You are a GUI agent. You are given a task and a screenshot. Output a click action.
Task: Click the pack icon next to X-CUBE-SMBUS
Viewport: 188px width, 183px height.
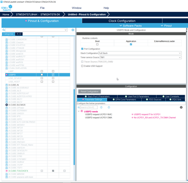7,153
